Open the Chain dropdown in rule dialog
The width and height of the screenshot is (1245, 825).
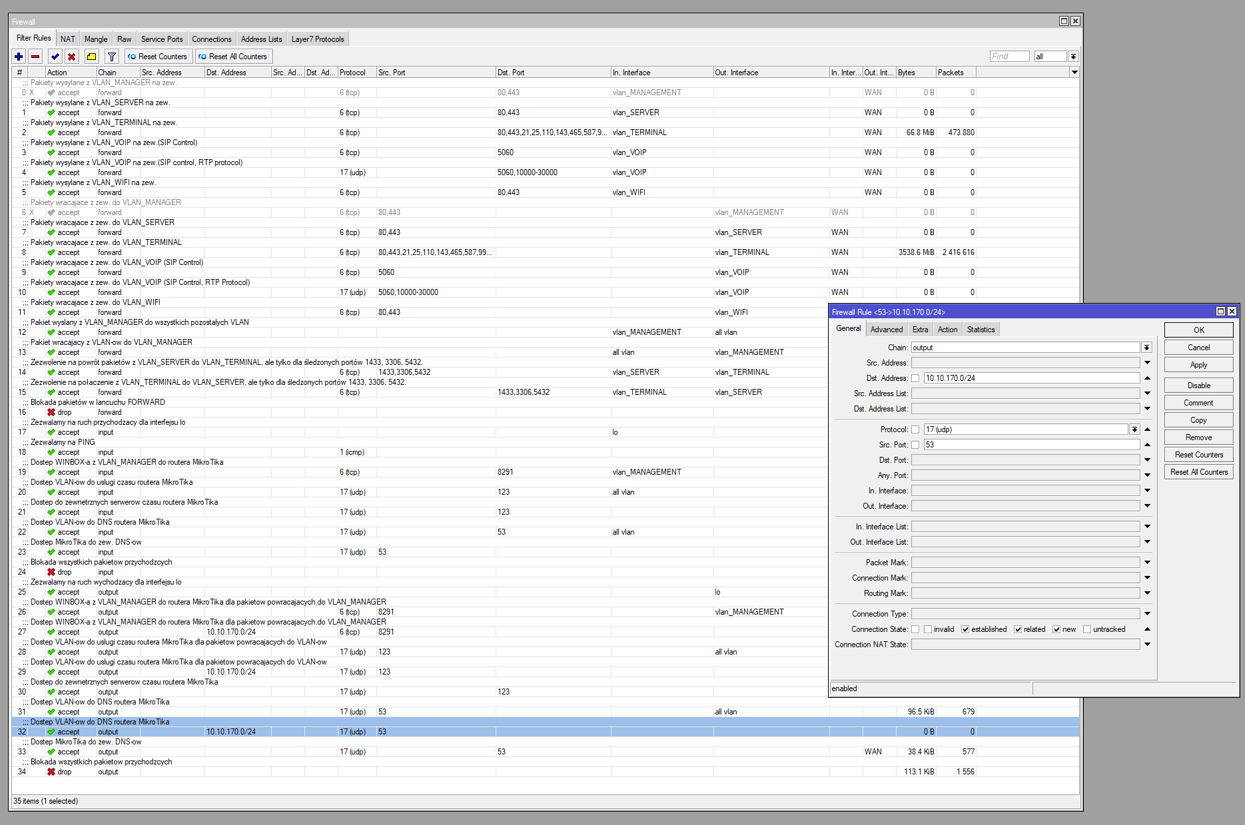pyautogui.click(x=1146, y=348)
